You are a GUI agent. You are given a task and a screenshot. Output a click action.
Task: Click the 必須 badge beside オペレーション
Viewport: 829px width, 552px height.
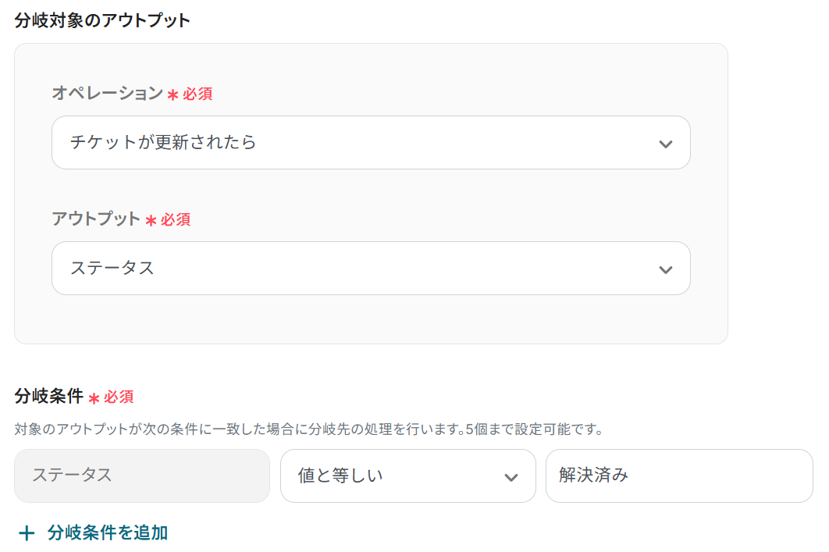pos(197,94)
